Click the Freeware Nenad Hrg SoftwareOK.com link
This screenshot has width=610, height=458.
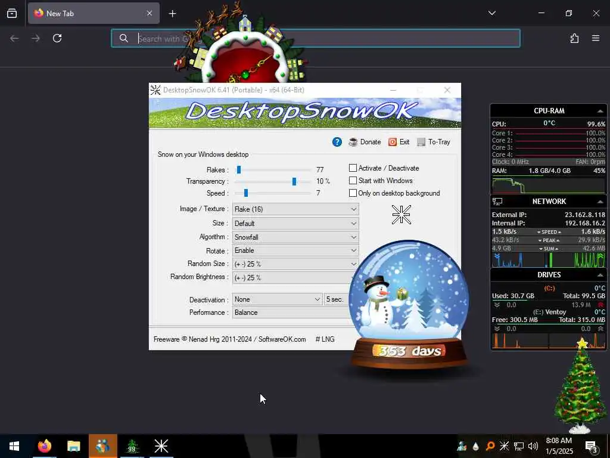[x=229, y=339]
